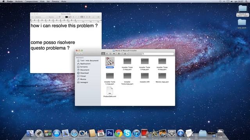The image size is (250, 140).
Task: Switch Finder to Cover Flow view
Action: [114, 54]
